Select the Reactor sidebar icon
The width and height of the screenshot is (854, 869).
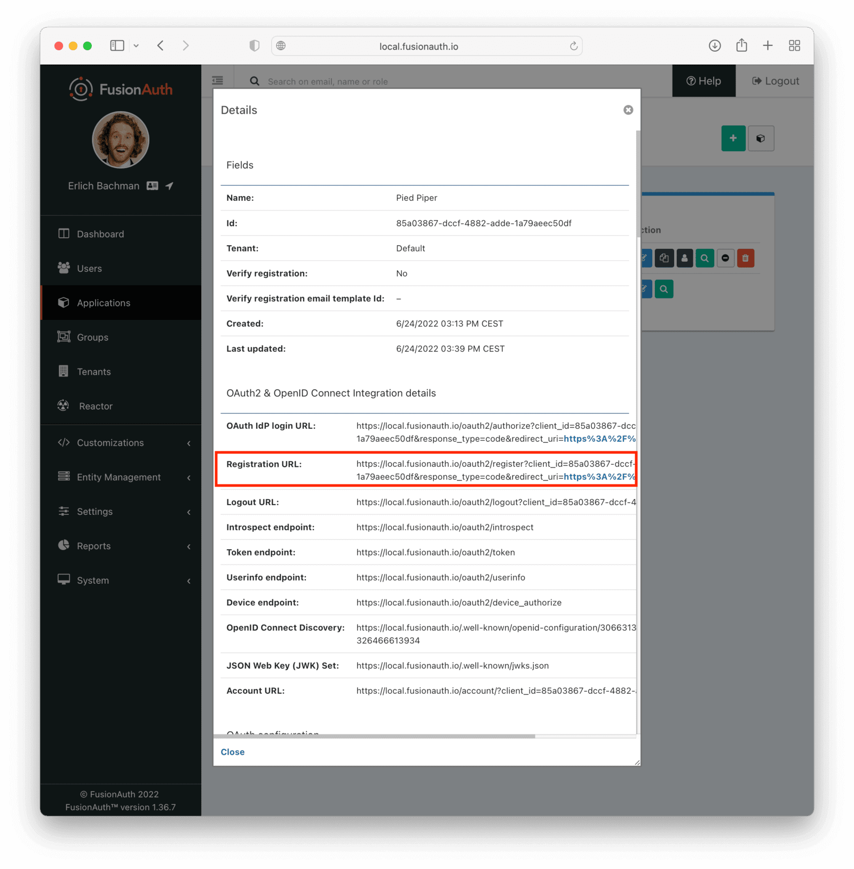pos(63,405)
